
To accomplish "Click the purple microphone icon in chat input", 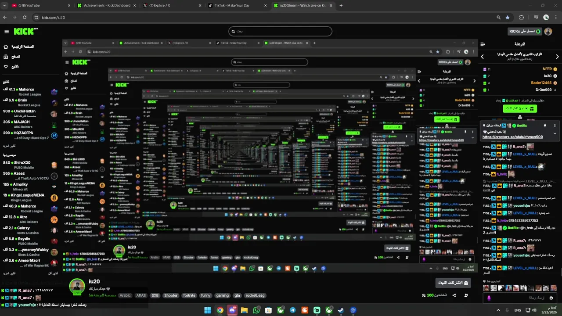I will pyautogui.click(x=488, y=298).
